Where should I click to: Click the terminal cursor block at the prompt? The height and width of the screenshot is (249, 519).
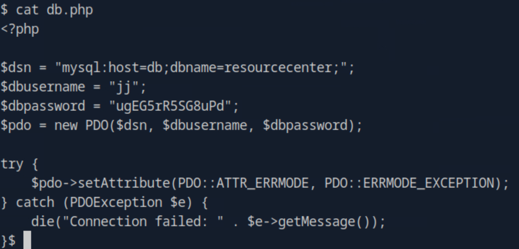27,240
